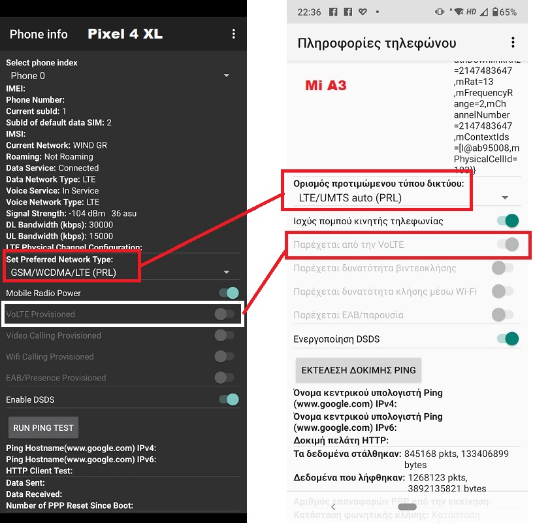Click the Data Network Type: LTE row

51,179
